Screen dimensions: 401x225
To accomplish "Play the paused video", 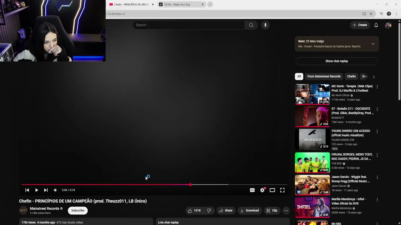I will (x=36, y=190).
